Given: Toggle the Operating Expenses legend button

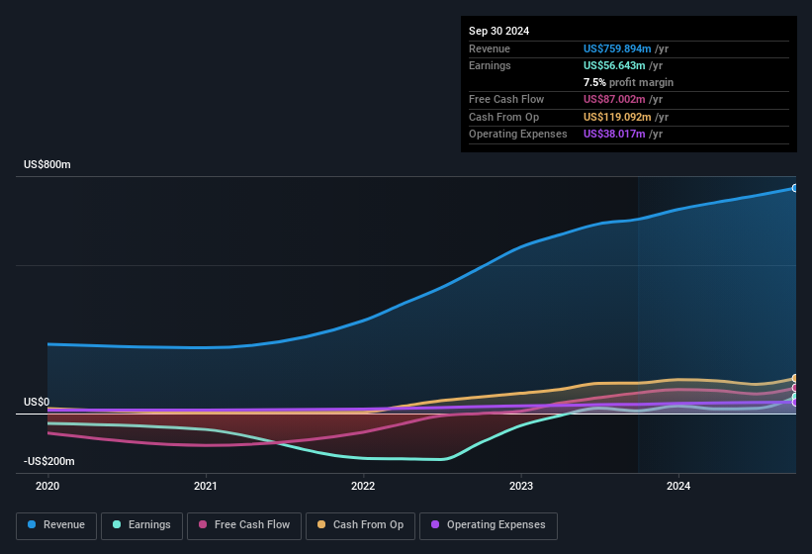Looking at the screenshot, I should pos(488,525).
